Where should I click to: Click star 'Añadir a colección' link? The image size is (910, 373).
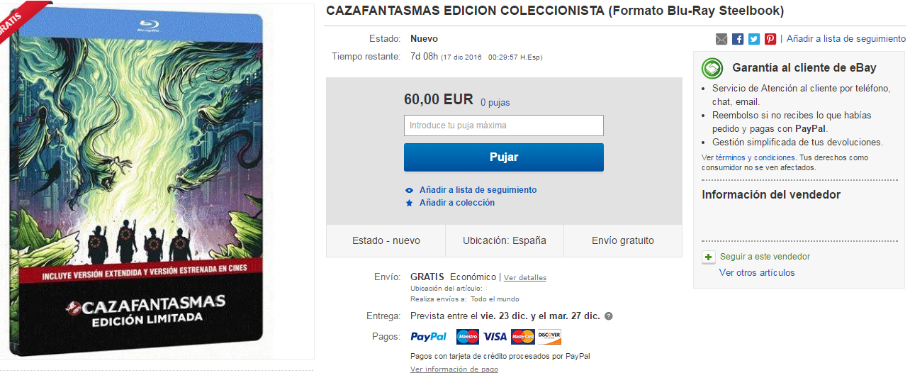tap(456, 203)
